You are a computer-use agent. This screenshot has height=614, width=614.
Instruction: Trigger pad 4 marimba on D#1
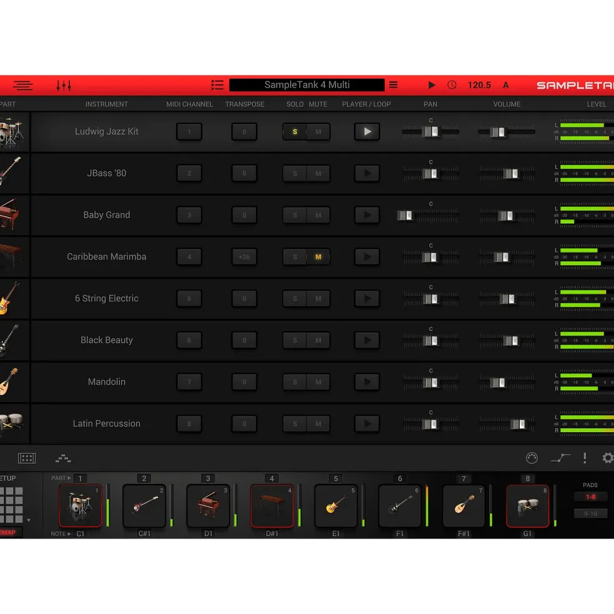pyautogui.click(x=272, y=506)
